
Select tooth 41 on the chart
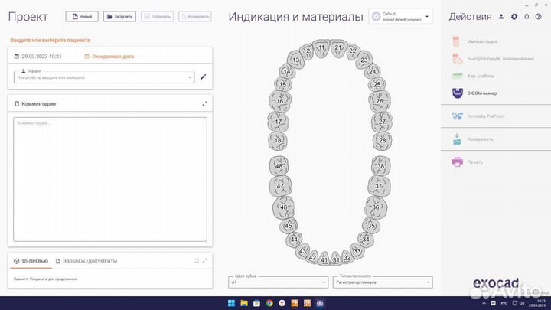pos(324,259)
